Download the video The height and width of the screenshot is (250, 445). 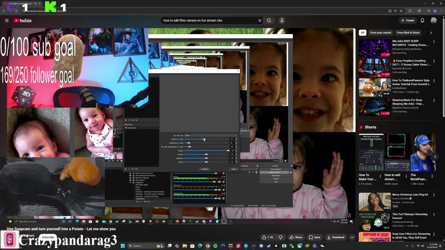[x=335, y=237]
